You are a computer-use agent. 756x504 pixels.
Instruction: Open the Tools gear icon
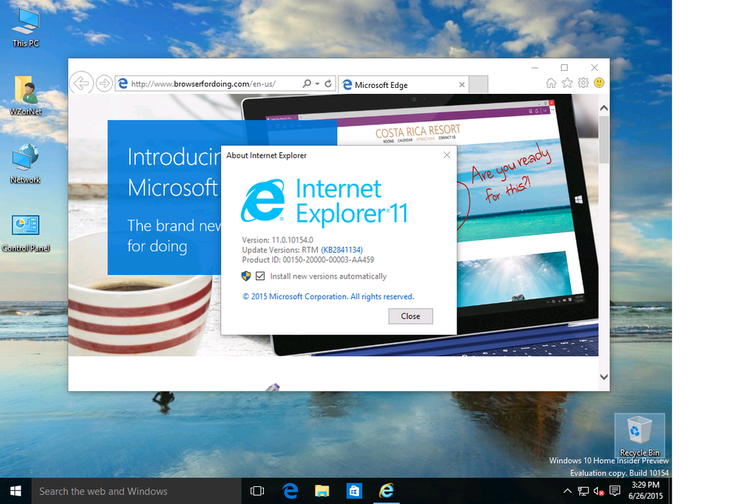tap(583, 83)
